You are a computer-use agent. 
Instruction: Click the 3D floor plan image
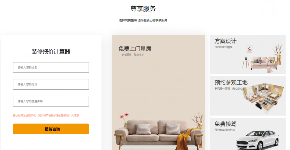click(x=263, y=98)
